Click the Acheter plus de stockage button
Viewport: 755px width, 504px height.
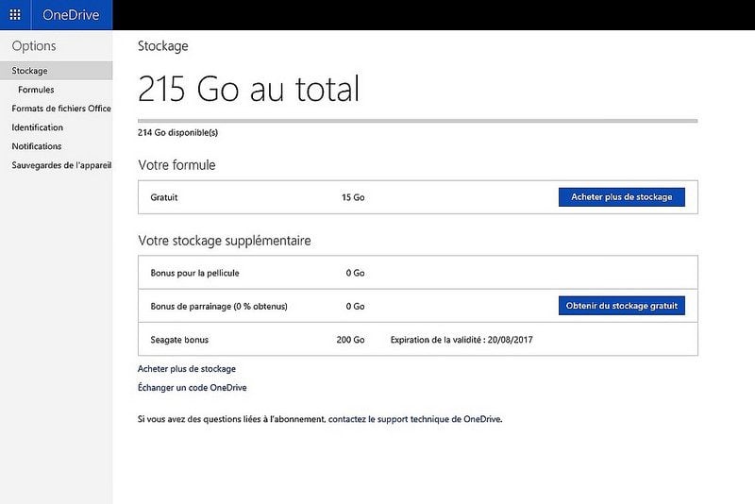pos(622,197)
